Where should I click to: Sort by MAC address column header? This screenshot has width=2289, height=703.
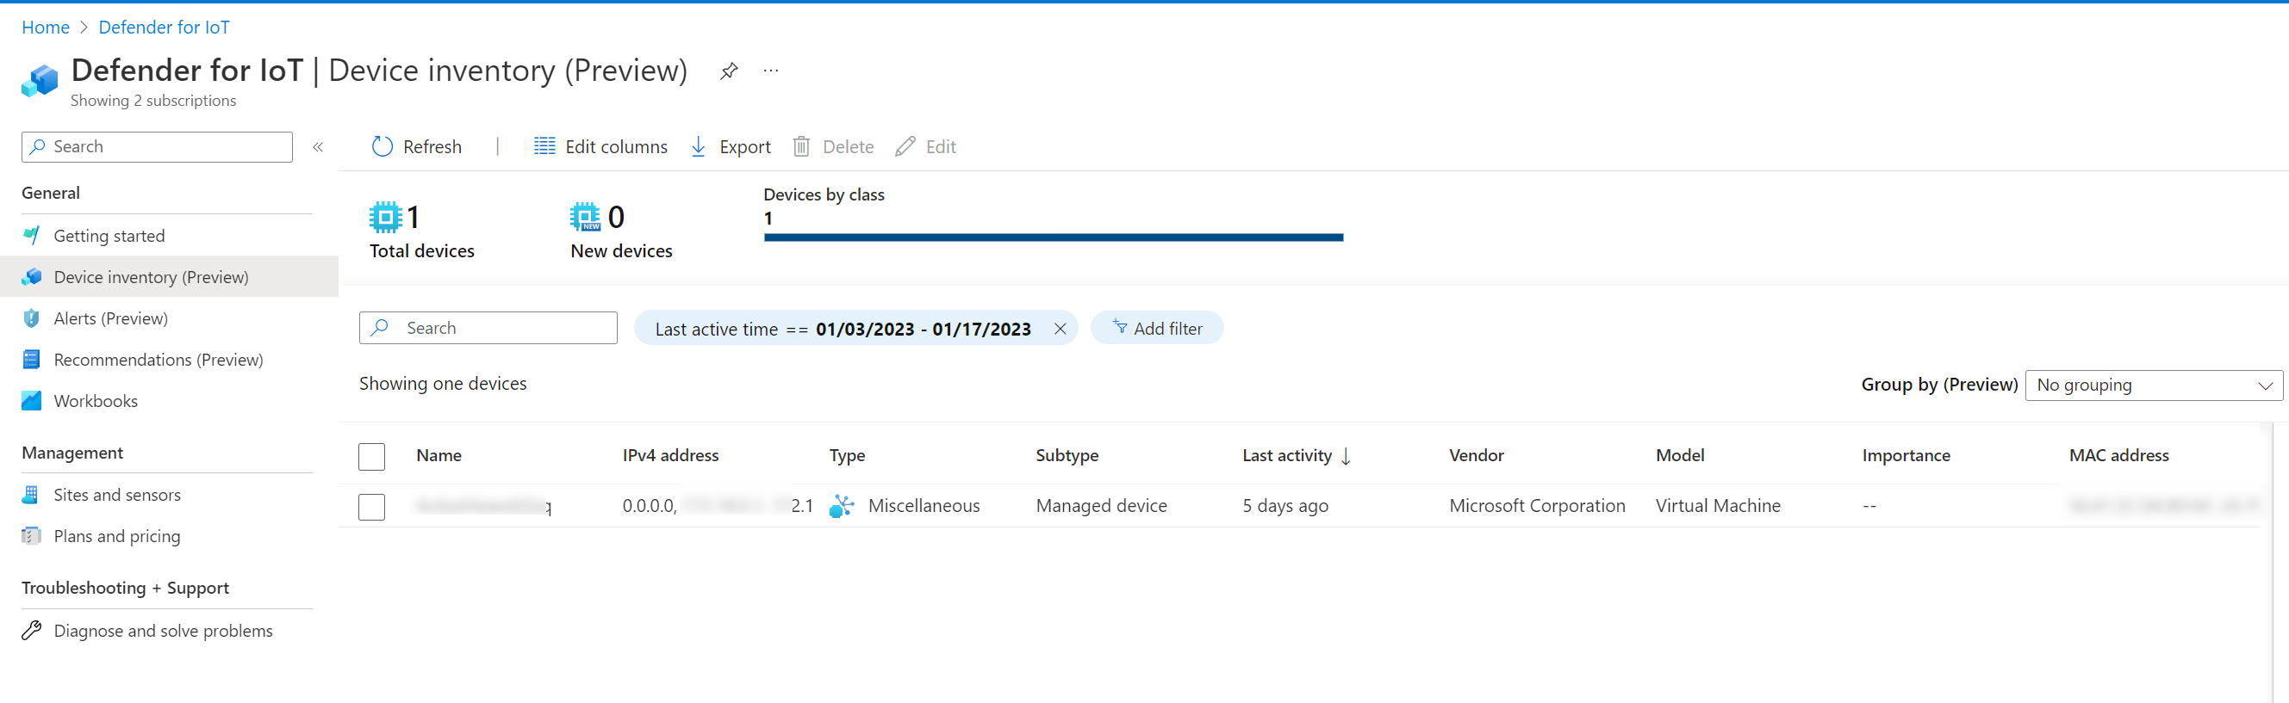click(x=2118, y=455)
